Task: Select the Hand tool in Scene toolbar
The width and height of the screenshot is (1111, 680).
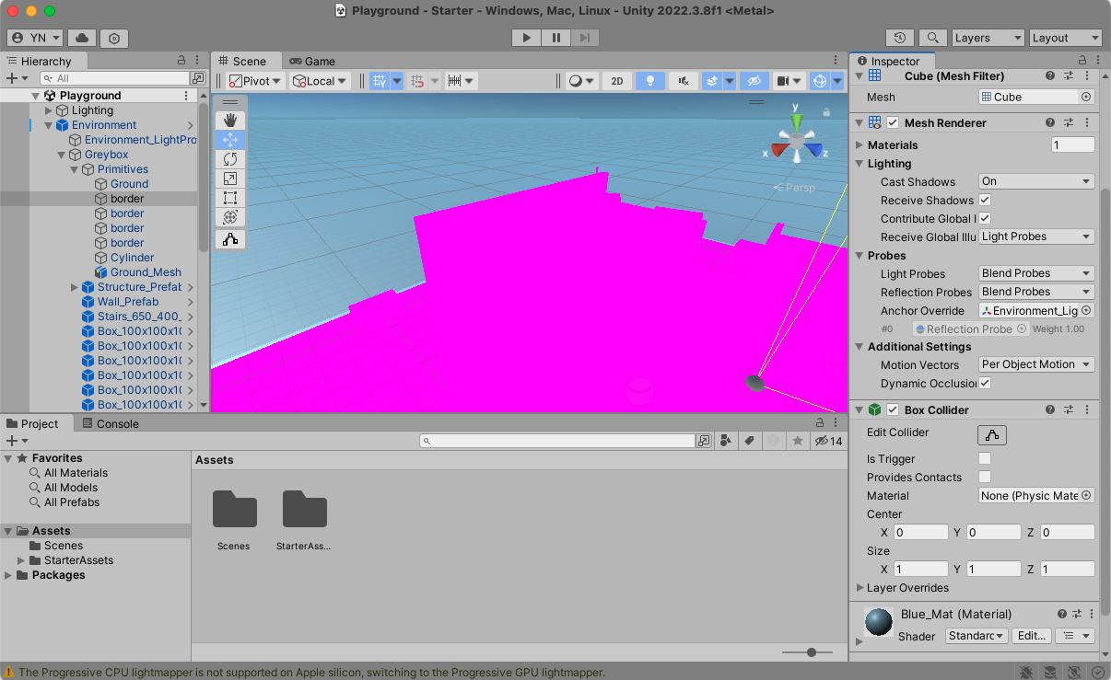Action: pyautogui.click(x=230, y=121)
